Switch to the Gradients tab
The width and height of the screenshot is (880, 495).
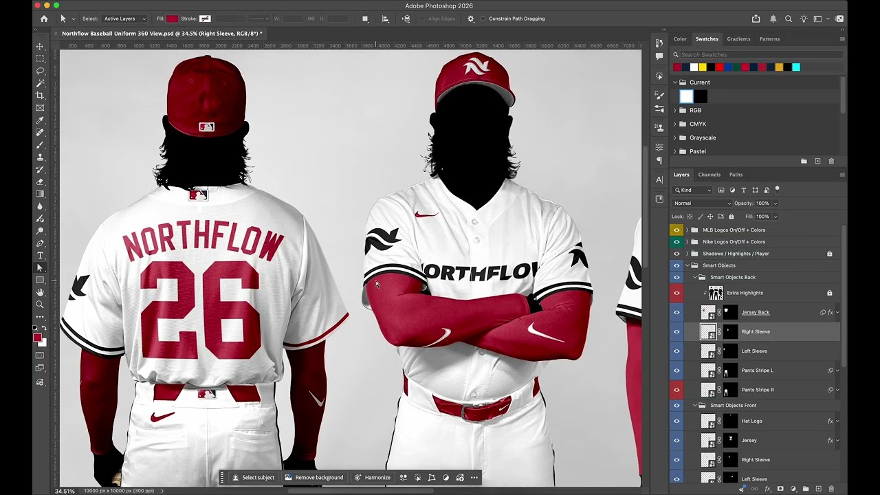tap(738, 38)
